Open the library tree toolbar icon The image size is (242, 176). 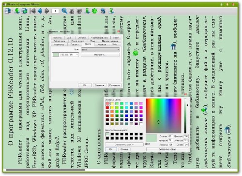click(7, 11)
